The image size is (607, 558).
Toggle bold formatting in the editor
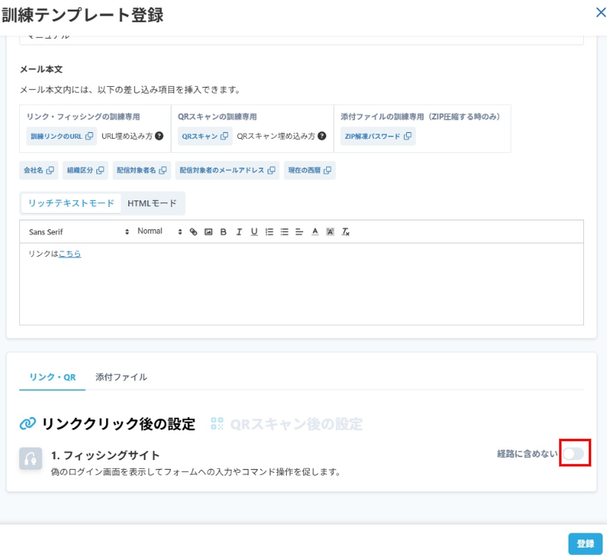[x=223, y=232]
